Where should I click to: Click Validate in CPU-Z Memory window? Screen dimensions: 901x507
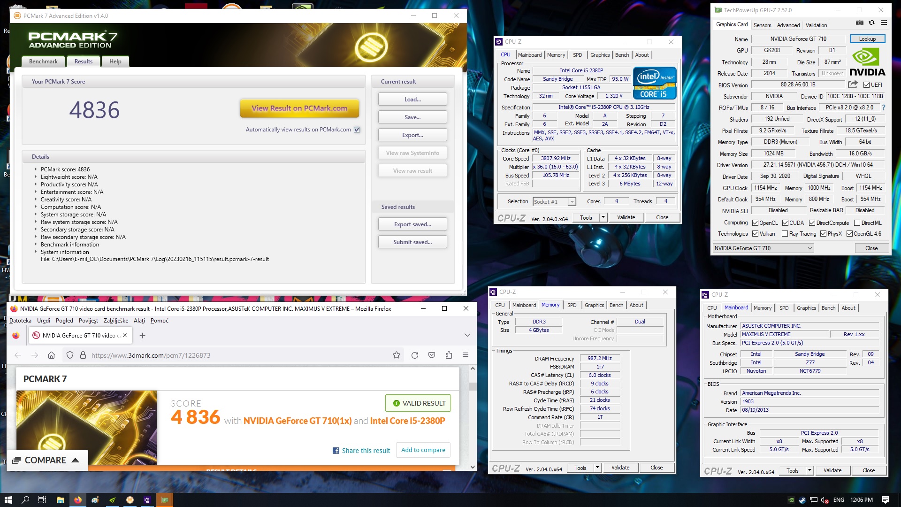tap(620, 468)
